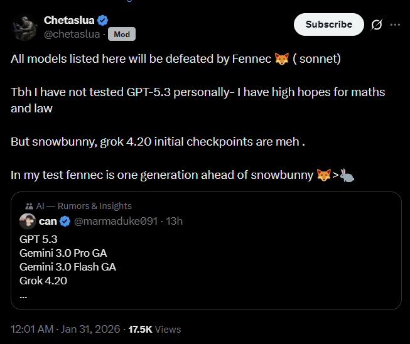Viewport: 410px width, 344px height.
Task: Open the Chetaslua display name link
Action: tap(68, 21)
